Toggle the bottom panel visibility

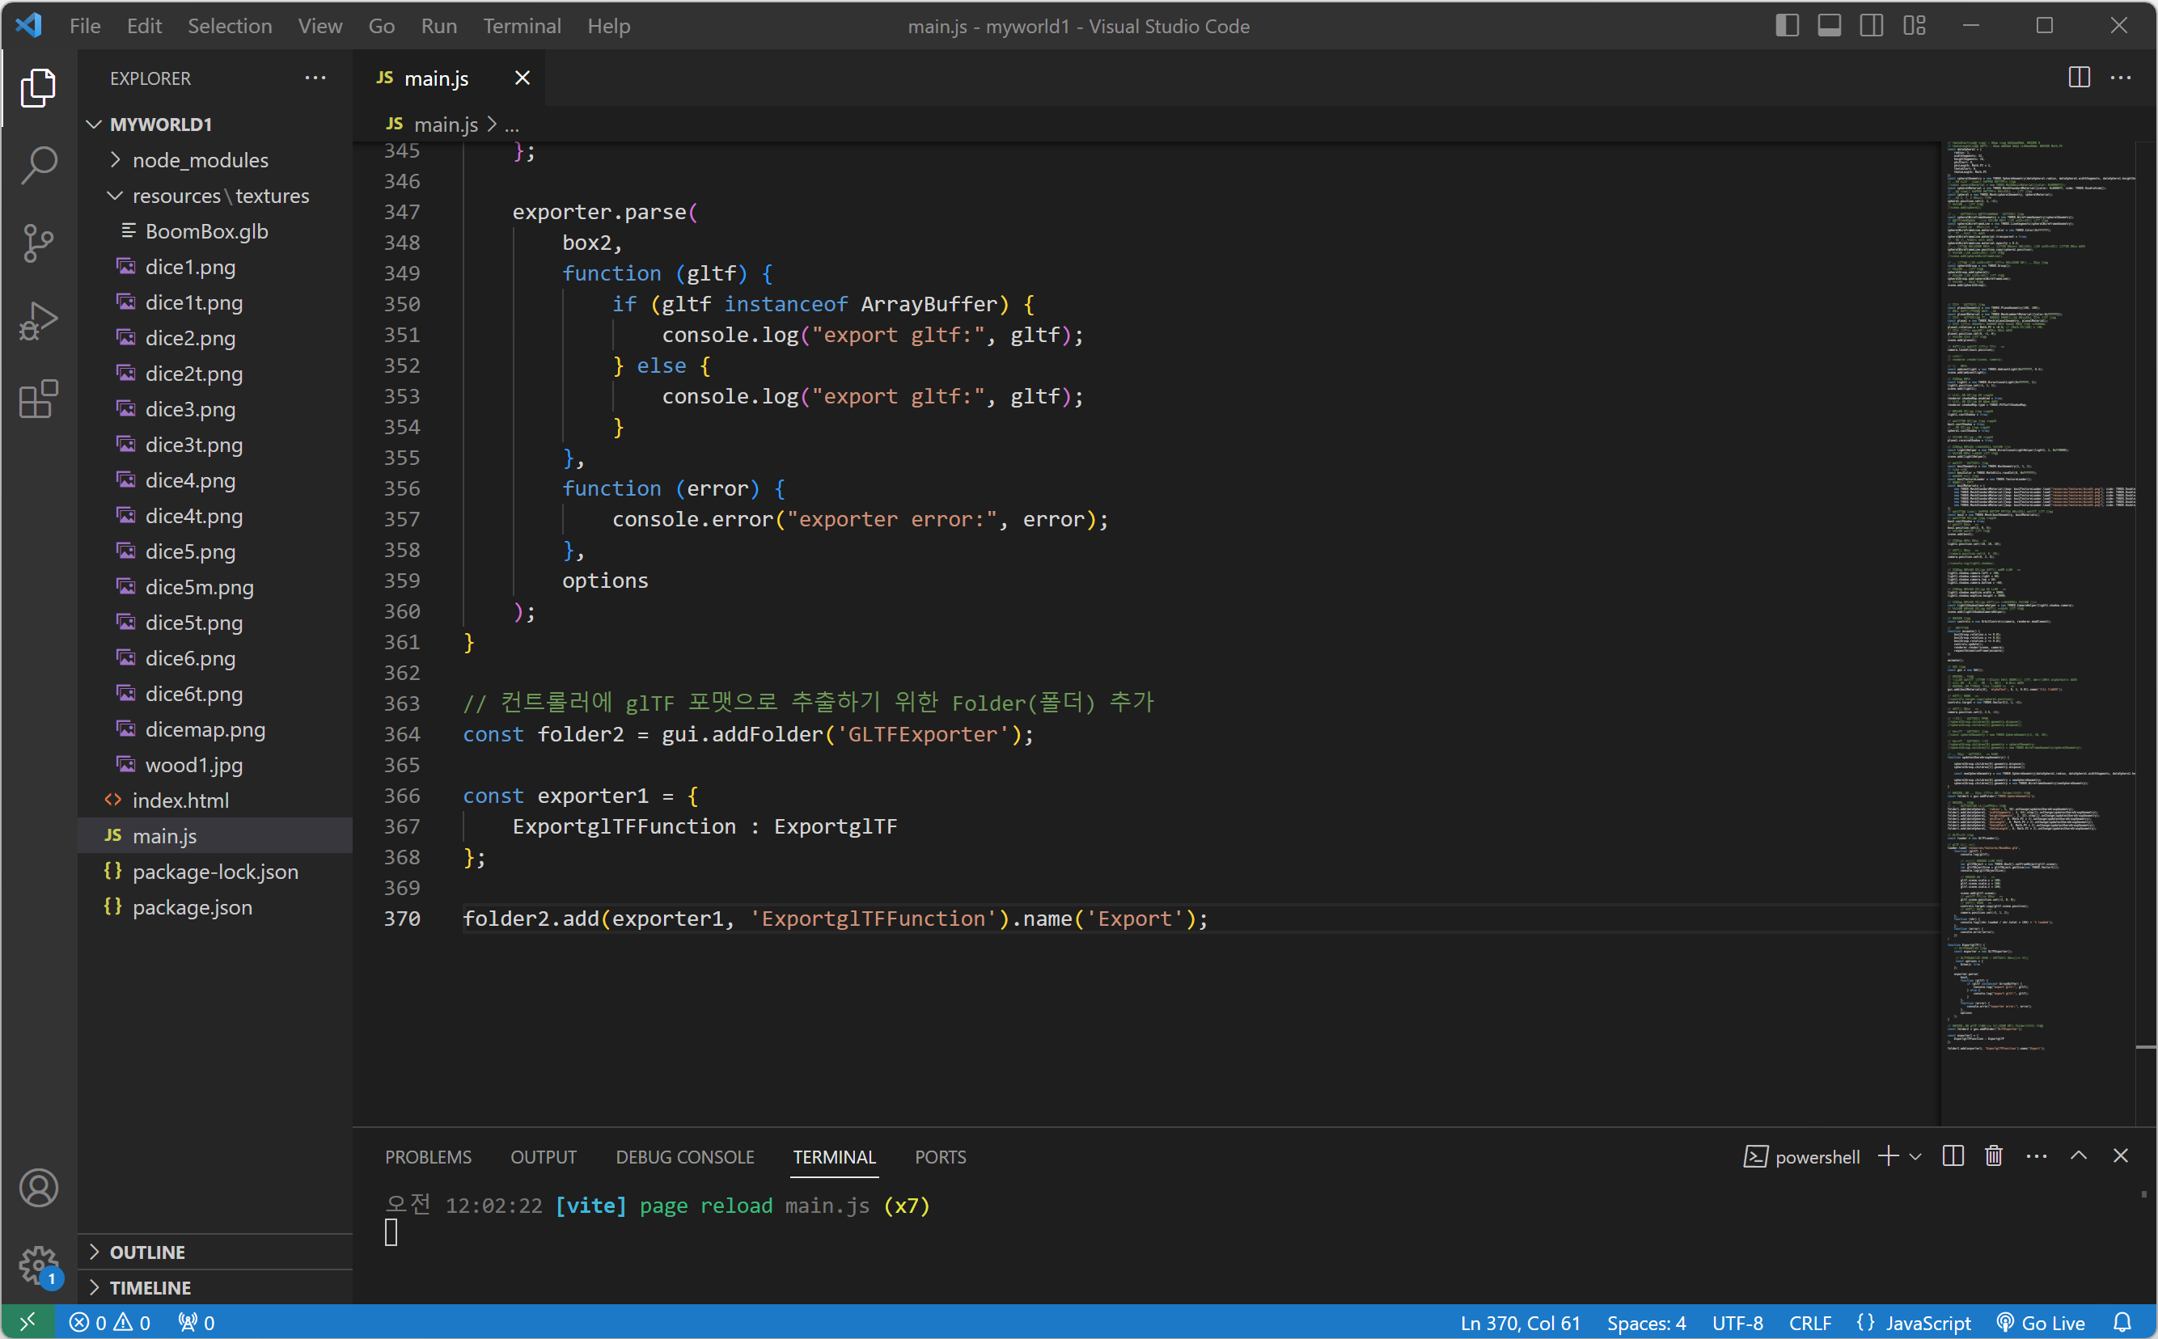click(x=1830, y=26)
